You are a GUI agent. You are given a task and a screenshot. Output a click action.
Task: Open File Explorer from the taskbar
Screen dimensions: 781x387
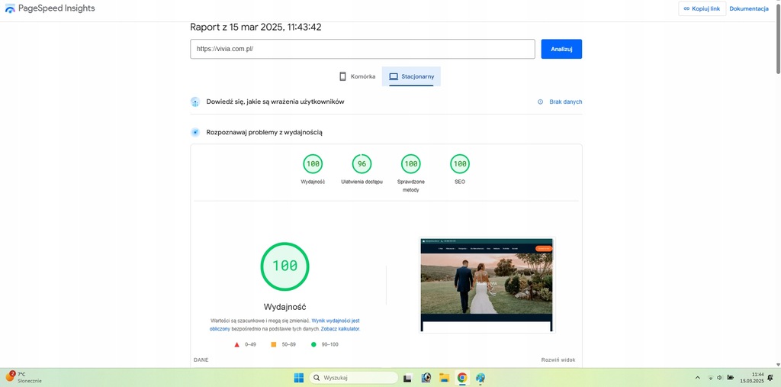coord(444,377)
